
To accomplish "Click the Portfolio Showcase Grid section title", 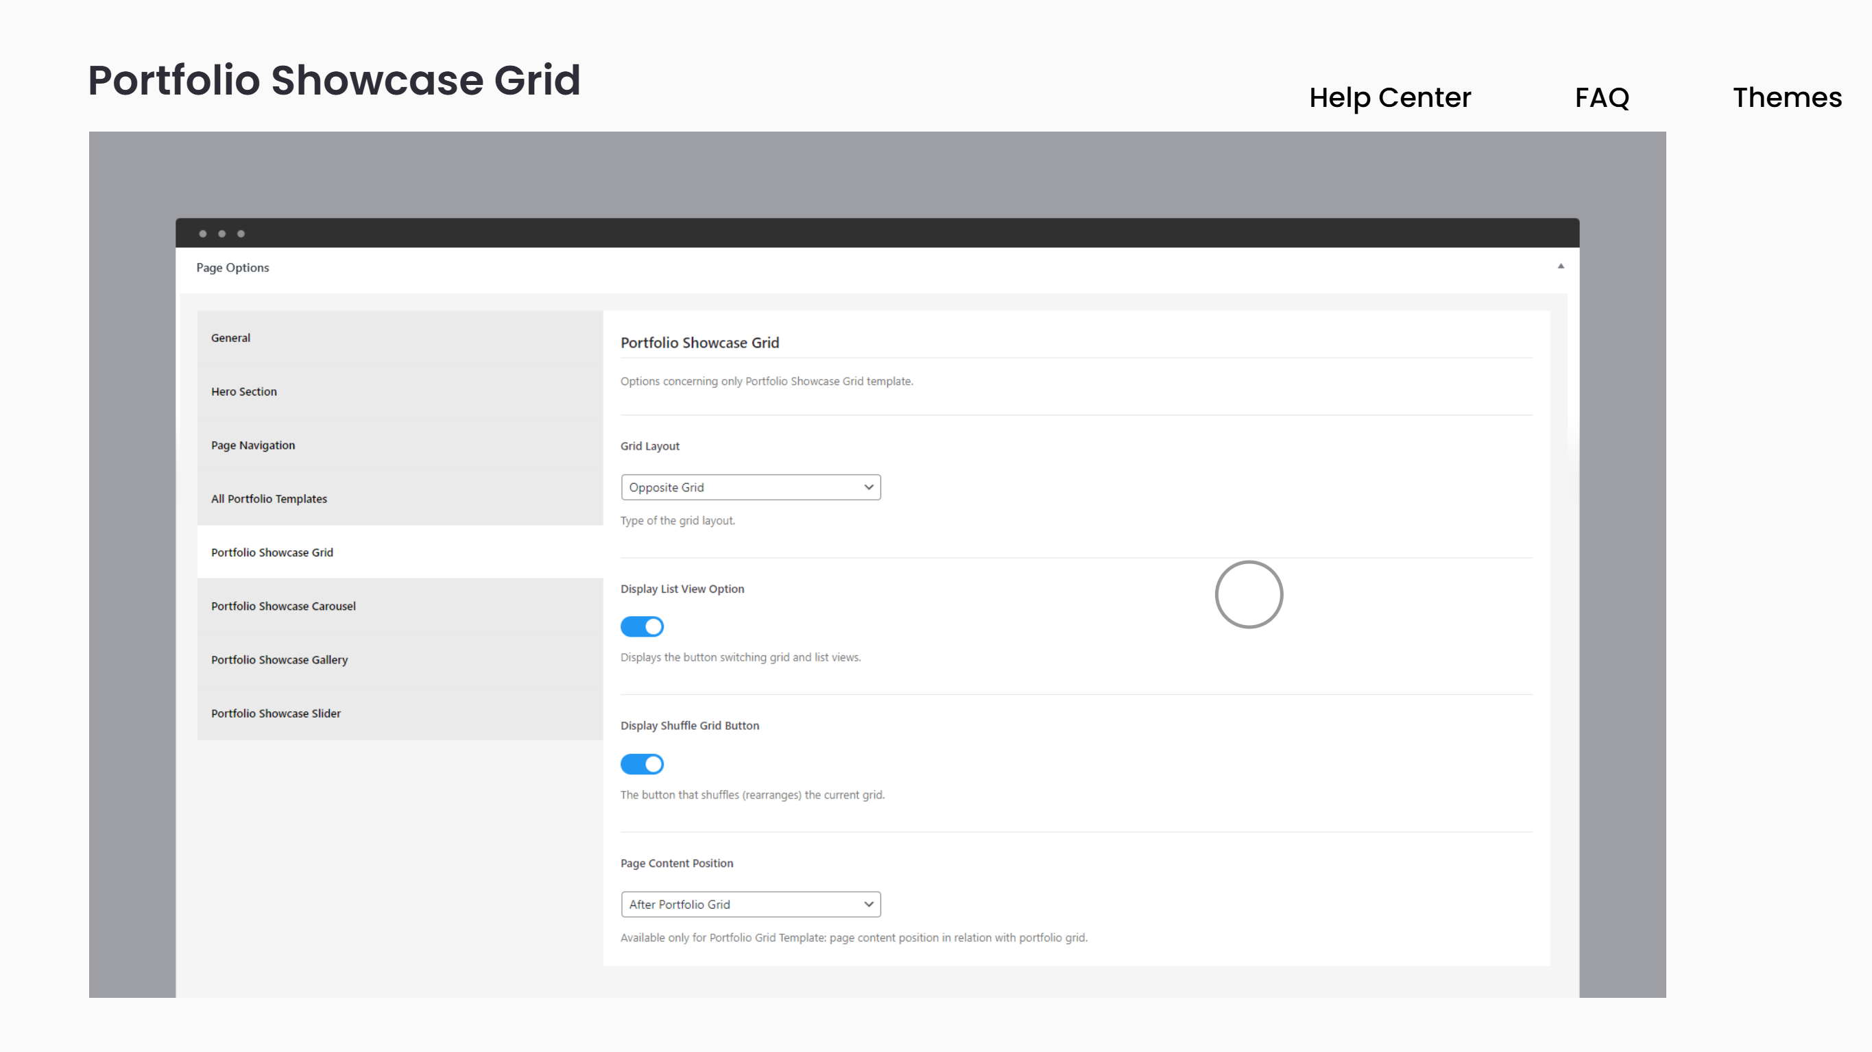I will coord(700,343).
